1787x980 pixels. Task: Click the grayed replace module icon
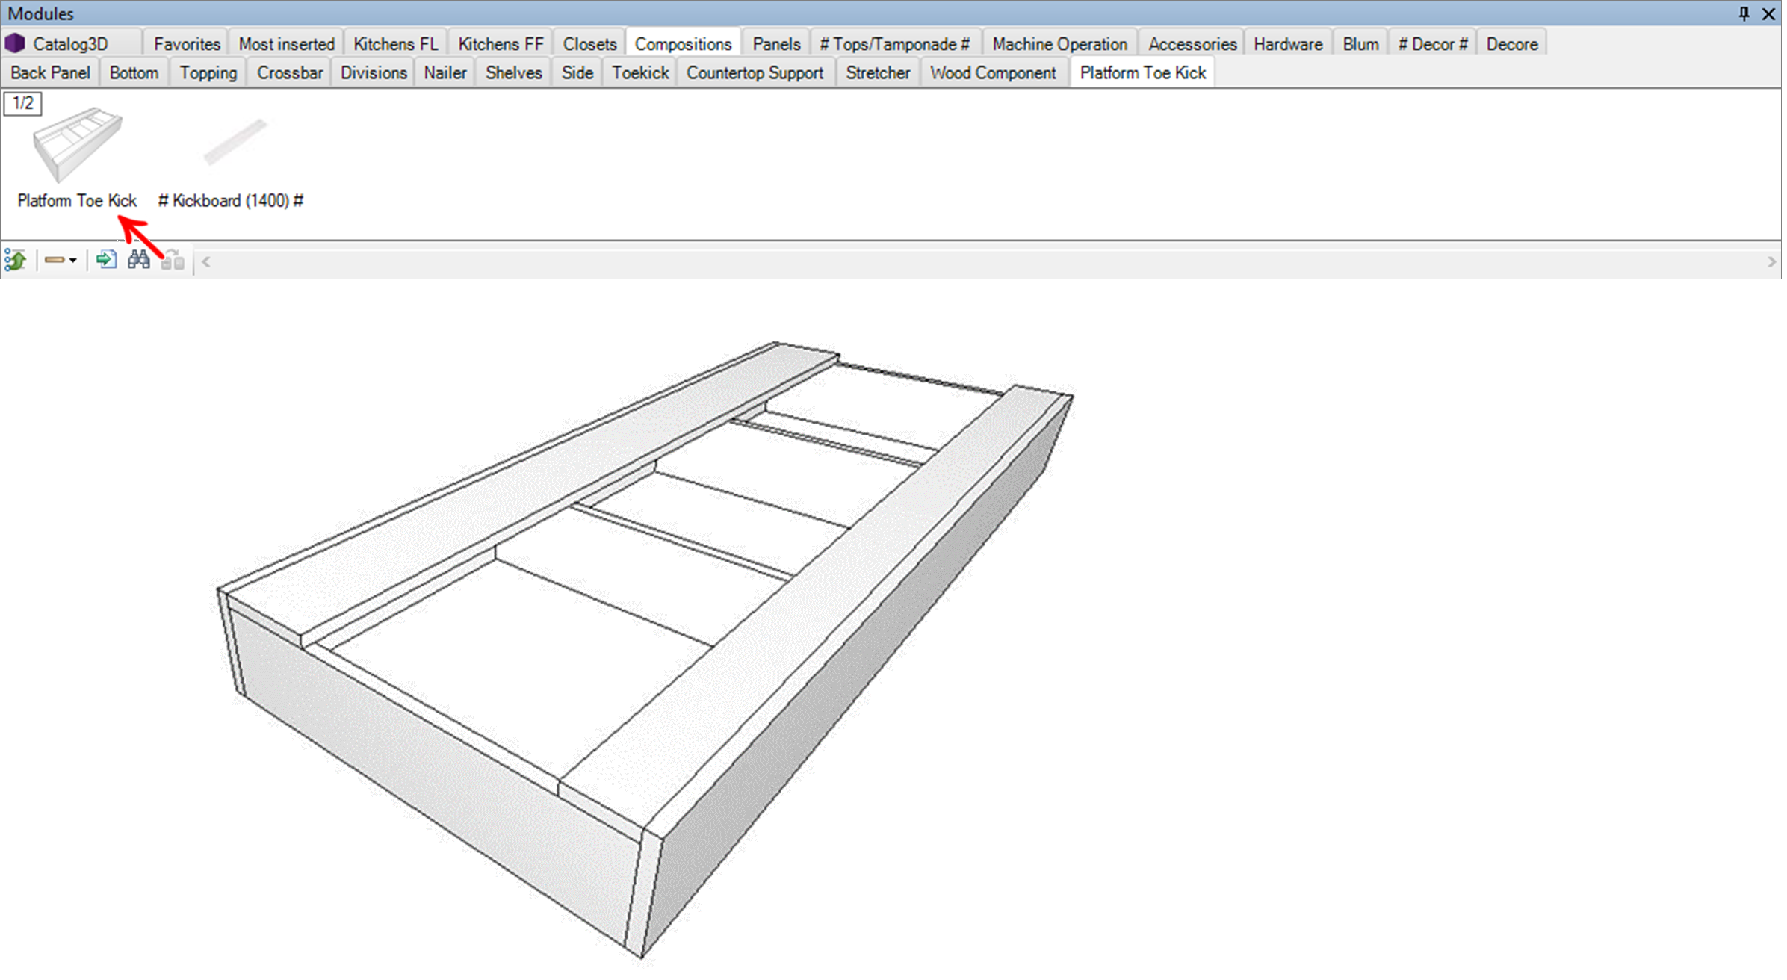pos(173,261)
